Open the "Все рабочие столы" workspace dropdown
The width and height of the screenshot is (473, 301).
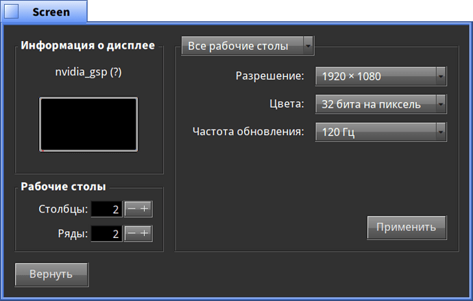(x=247, y=46)
